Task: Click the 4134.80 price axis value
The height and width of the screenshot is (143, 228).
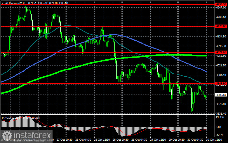Action: pyautogui.click(x=221, y=36)
